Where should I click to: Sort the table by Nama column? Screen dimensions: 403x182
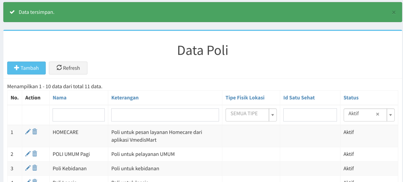(60, 98)
